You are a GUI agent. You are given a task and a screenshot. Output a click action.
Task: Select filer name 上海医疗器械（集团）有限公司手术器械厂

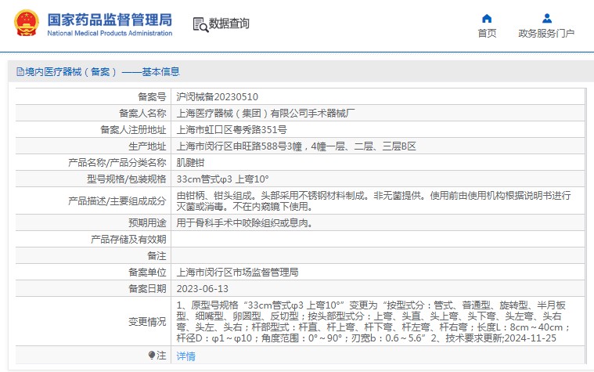point(265,113)
